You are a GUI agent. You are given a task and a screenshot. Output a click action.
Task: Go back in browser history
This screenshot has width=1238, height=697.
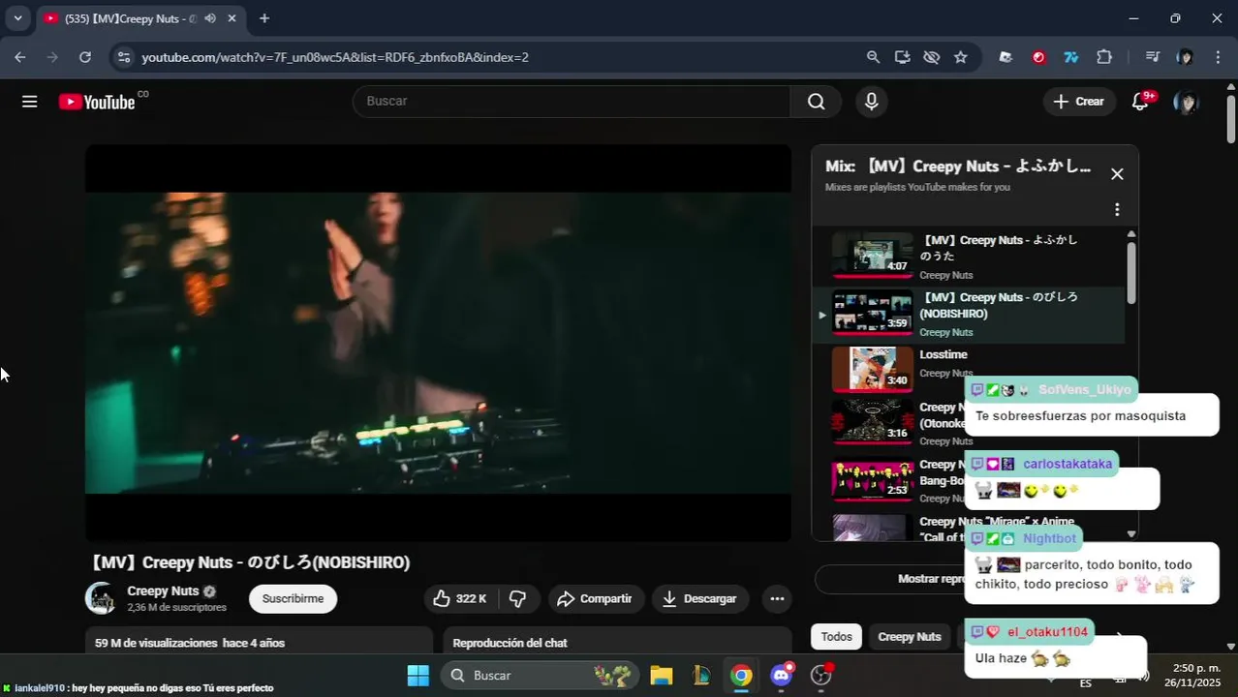tap(20, 57)
